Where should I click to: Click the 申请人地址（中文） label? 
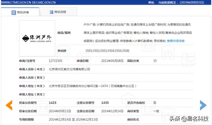click(32, 86)
